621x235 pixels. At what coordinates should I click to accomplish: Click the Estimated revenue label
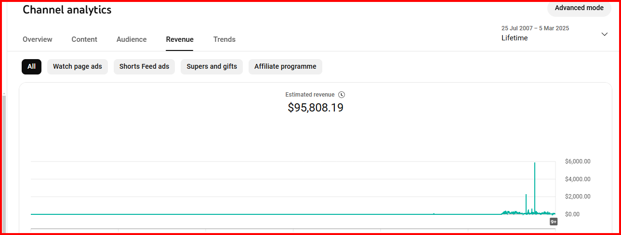310,95
